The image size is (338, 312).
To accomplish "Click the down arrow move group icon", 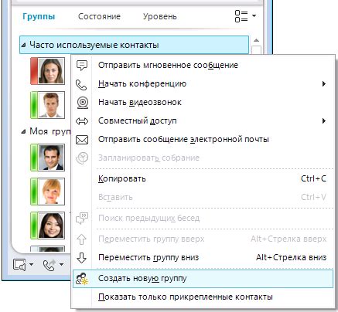I will (81, 258).
